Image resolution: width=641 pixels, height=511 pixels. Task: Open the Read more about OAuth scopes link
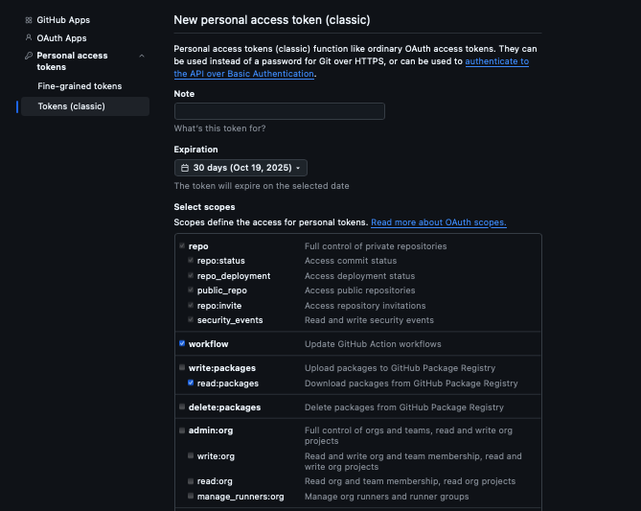click(x=438, y=222)
